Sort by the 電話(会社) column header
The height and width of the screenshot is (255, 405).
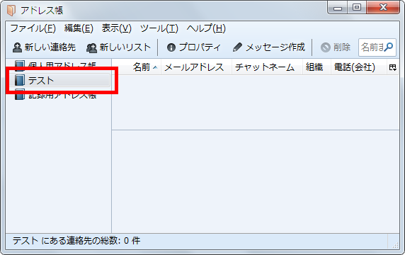(x=359, y=67)
